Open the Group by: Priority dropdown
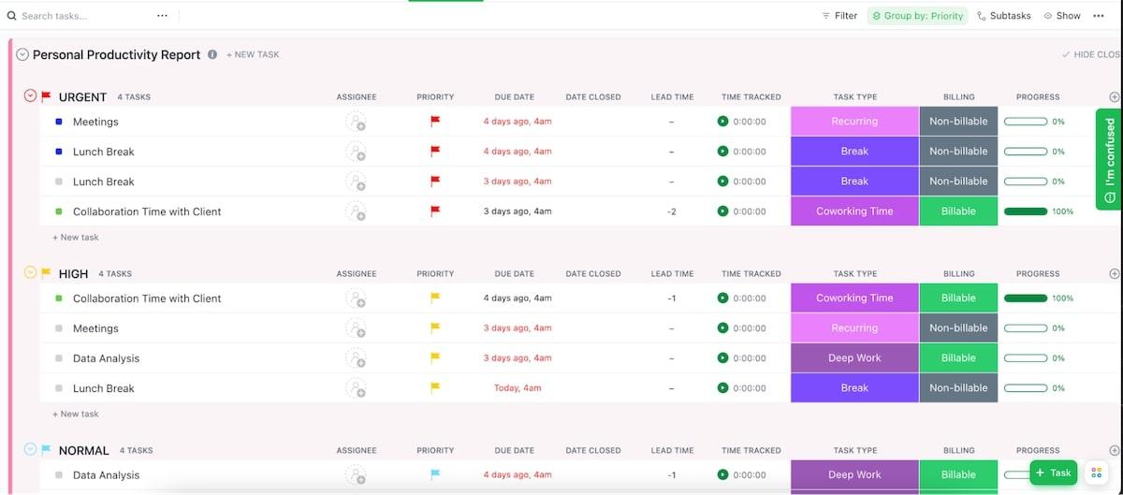Image resolution: width=1123 pixels, height=495 pixels. pyautogui.click(x=917, y=16)
